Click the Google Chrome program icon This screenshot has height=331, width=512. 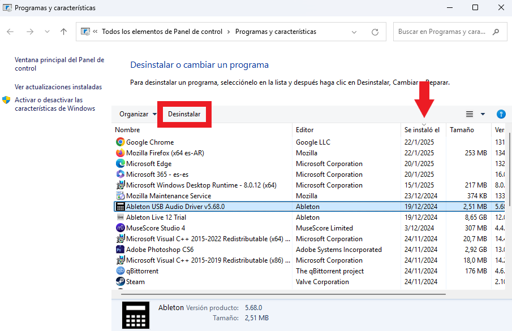tap(120, 142)
